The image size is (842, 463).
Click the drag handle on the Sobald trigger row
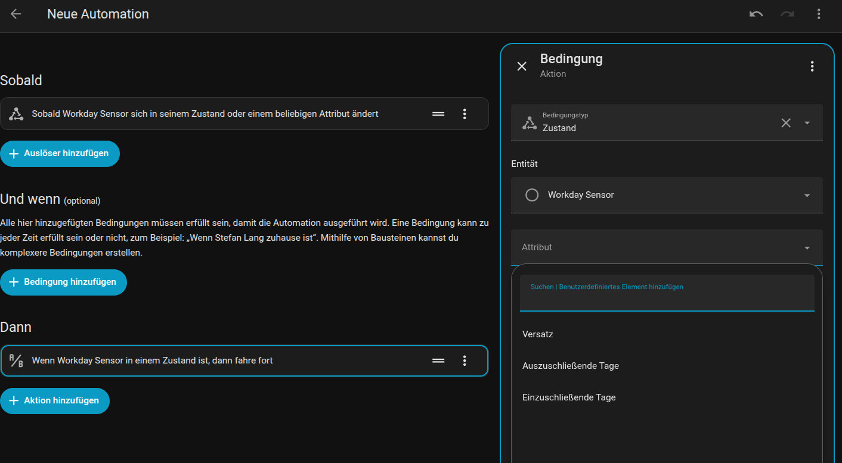[x=438, y=114]
